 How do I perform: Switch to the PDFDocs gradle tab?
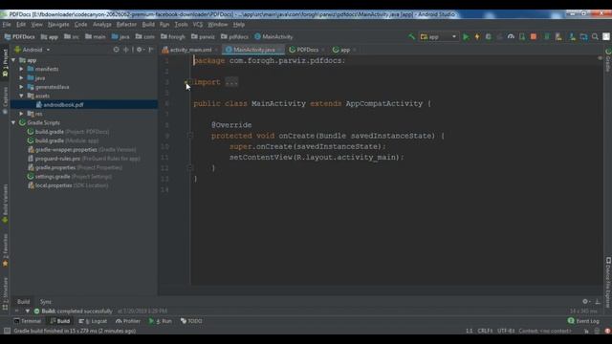[x=307, y=50]
